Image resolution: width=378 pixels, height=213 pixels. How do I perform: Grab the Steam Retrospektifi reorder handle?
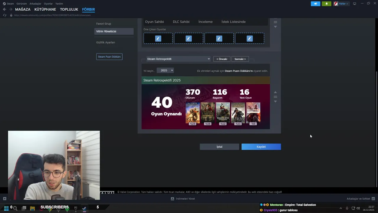pyautogui.click(x=275, y=97)
